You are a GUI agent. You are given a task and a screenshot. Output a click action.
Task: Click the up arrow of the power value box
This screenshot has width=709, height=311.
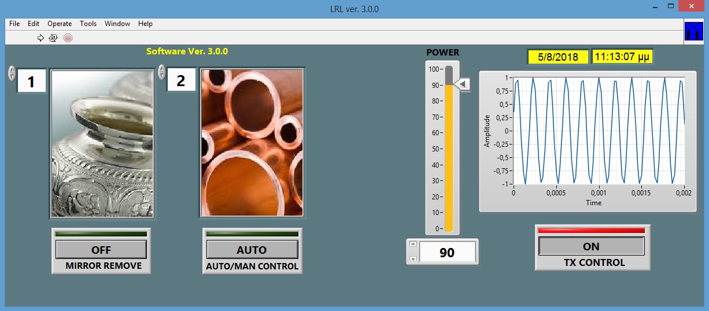pyautogui.click(x=412, y=244)
